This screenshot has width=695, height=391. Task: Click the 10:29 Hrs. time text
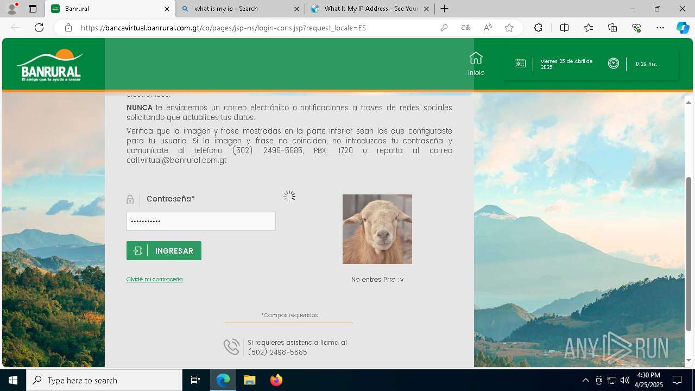click(646, 64)
